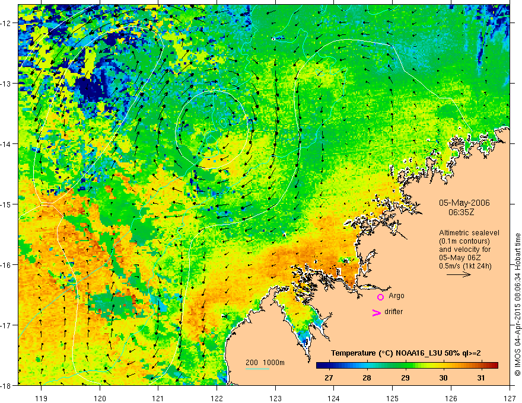Click the longitude axis label 127
This screenshot has width=522, height=403.
(x=510, y=398)
